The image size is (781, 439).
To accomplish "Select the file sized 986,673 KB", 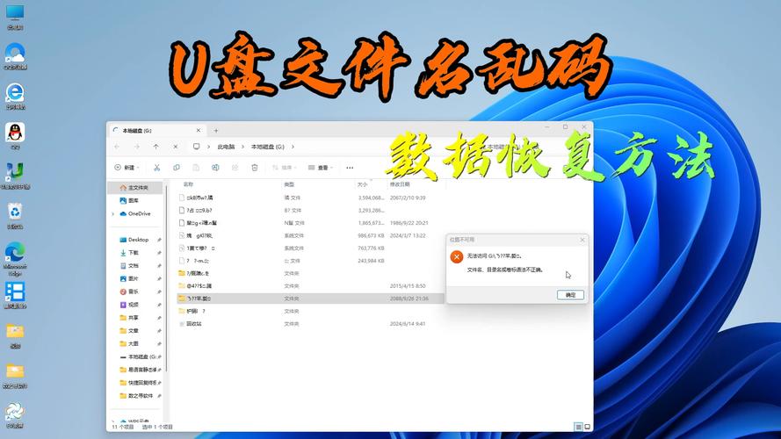I will [x=310, y=235].
